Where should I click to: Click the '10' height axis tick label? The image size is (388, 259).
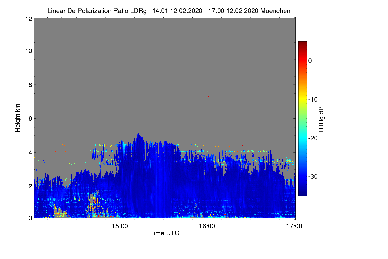pyautogui.click(x=28, y=51)
